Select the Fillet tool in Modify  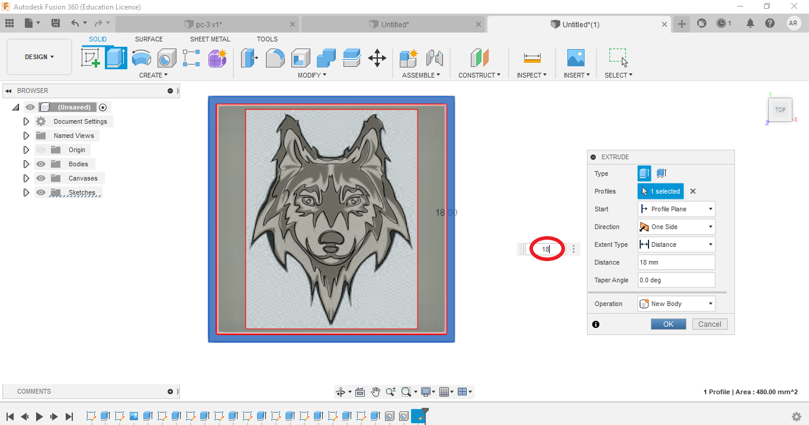[x=275, y=58]
